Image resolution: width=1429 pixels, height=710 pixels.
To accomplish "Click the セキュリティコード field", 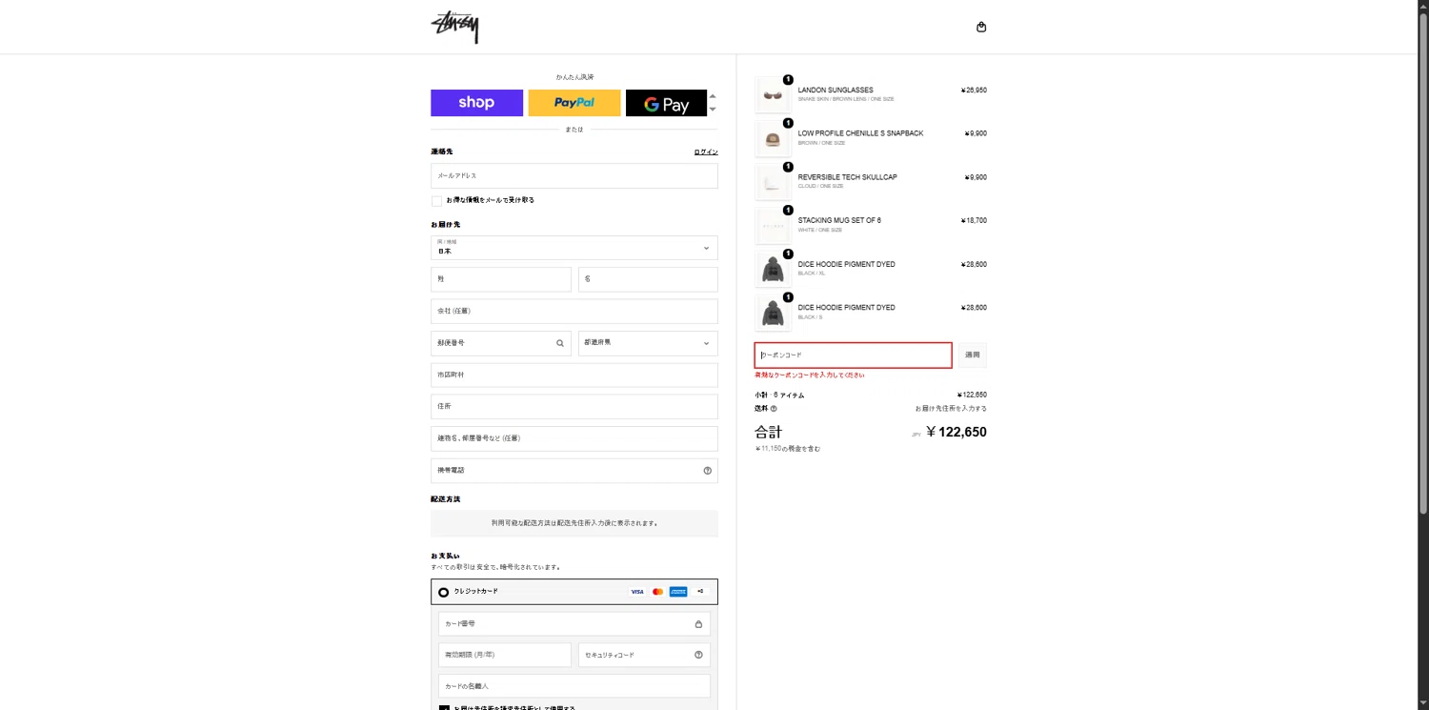I will 644,655.
